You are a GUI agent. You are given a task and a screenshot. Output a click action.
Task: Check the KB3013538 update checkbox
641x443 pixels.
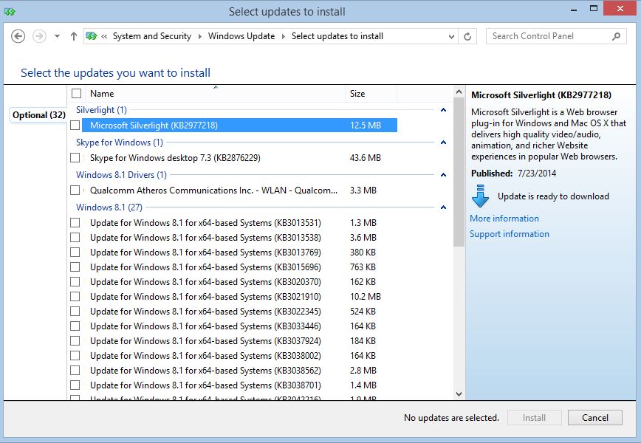(x=75, y=238)
